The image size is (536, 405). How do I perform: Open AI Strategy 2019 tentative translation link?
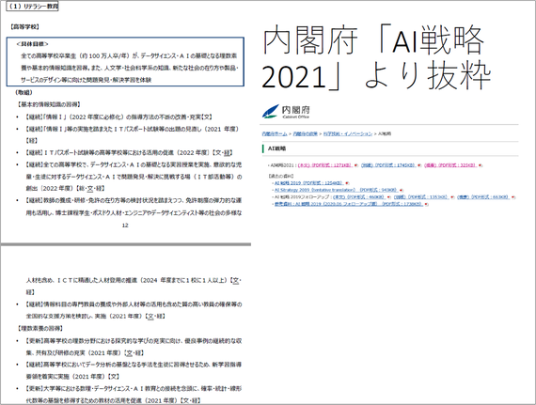336,190
